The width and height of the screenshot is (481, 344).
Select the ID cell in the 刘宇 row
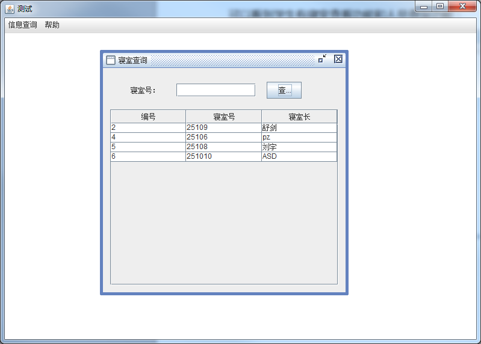pyautogui.click(x=148, y=147)
